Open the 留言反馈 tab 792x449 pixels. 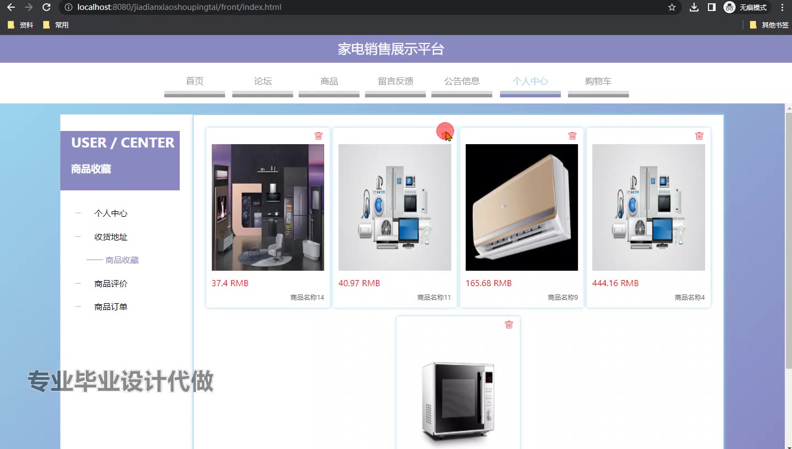[x=395, y=81]
